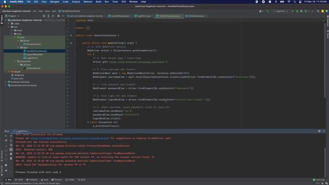Open the Profiler tool window
The image size is (329, 185).
click(70, 180)
